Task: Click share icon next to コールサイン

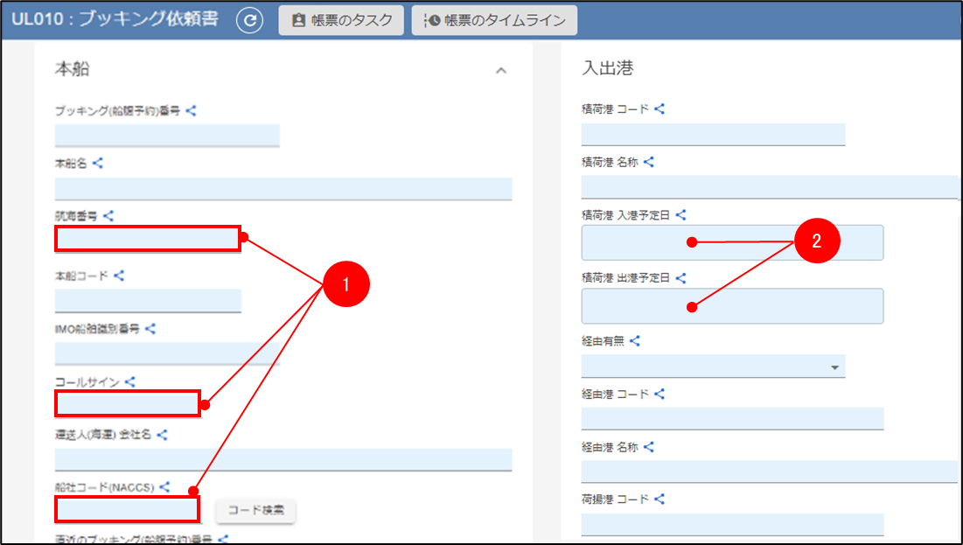Action: point(129,381)
